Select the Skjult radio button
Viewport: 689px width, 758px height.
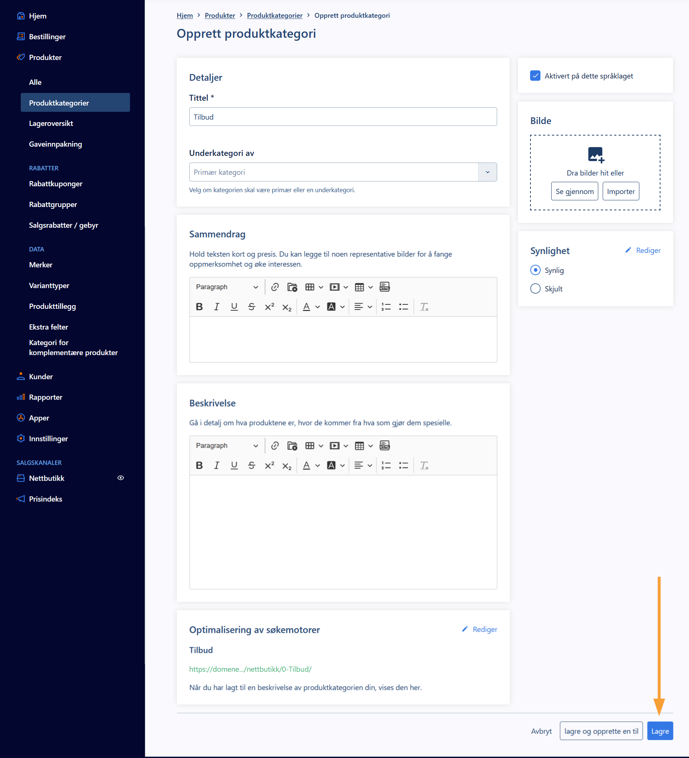click(x=535, y=288)
